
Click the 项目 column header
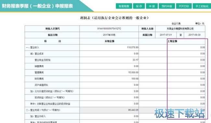(x=52, y=41)
